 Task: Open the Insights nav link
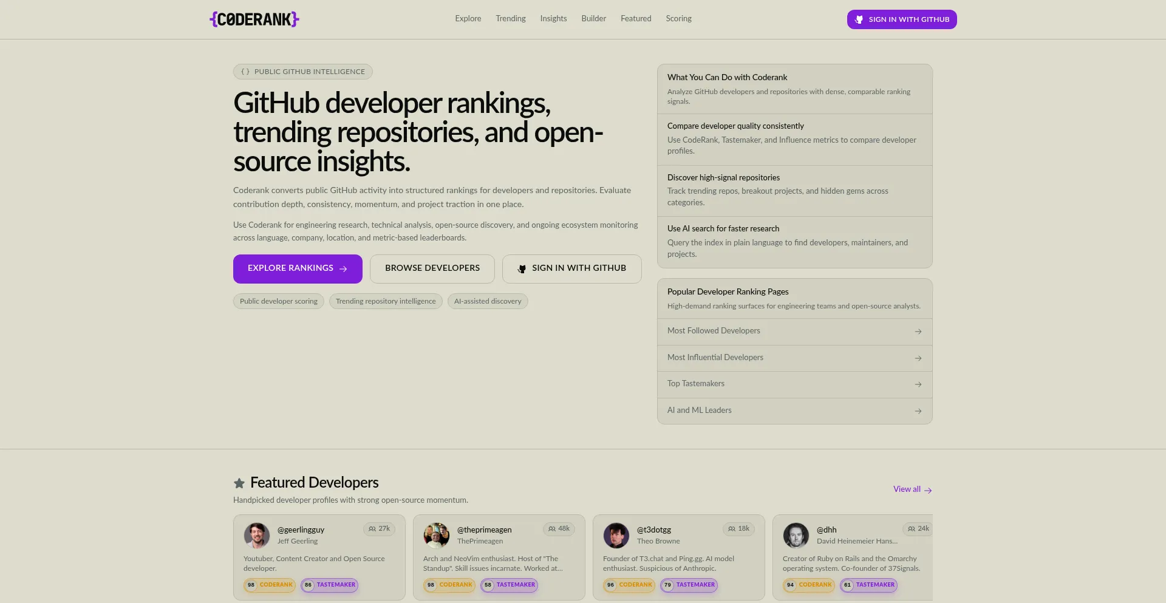pyautogui.click(x=554, y=19)
